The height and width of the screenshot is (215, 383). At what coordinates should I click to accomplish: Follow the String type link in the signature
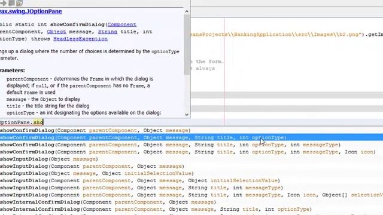(x=108, y=32)
